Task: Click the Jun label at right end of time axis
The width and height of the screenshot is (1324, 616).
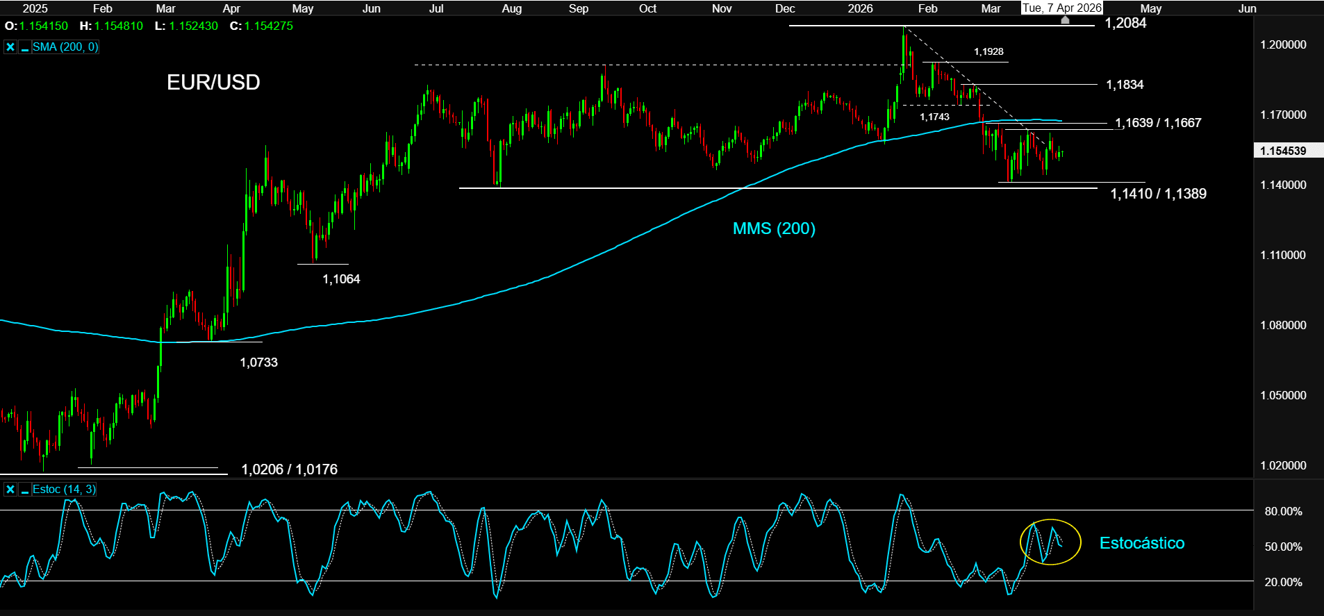Action: [x=1248, y=8]
